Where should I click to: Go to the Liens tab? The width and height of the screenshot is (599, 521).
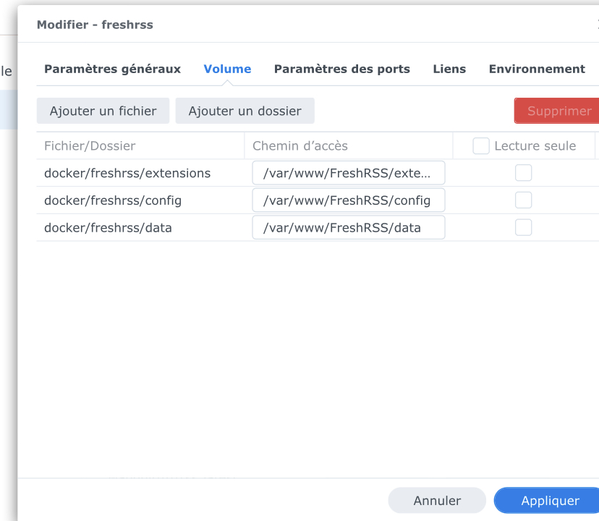click(449, 69)
